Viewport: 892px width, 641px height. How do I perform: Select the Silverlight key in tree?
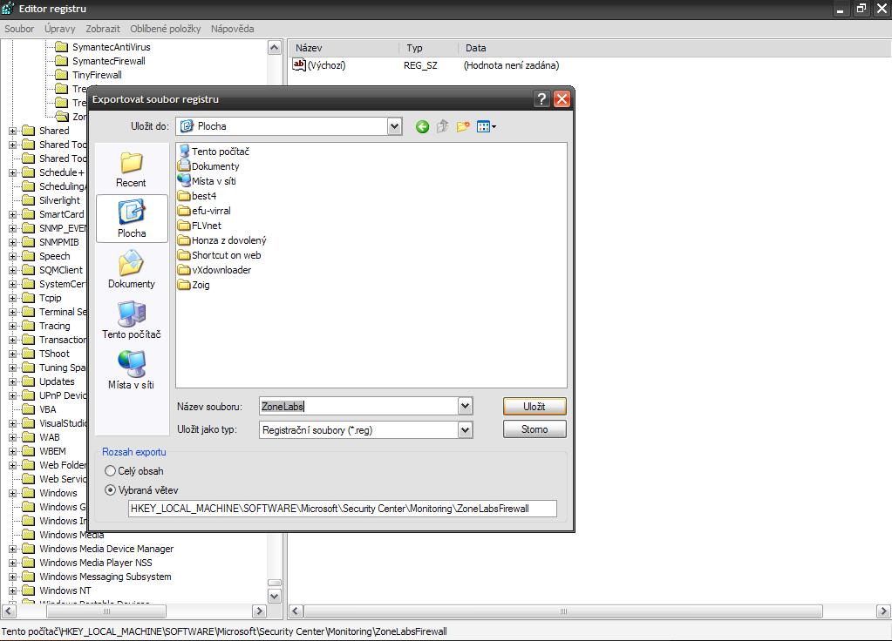60,200
